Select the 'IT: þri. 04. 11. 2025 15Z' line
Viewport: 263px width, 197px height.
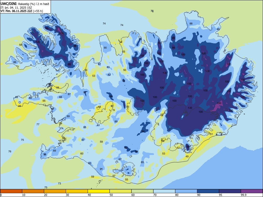(16, 8)
